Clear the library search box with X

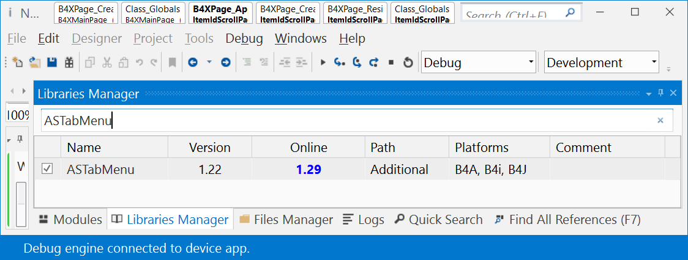click(660, 121)
